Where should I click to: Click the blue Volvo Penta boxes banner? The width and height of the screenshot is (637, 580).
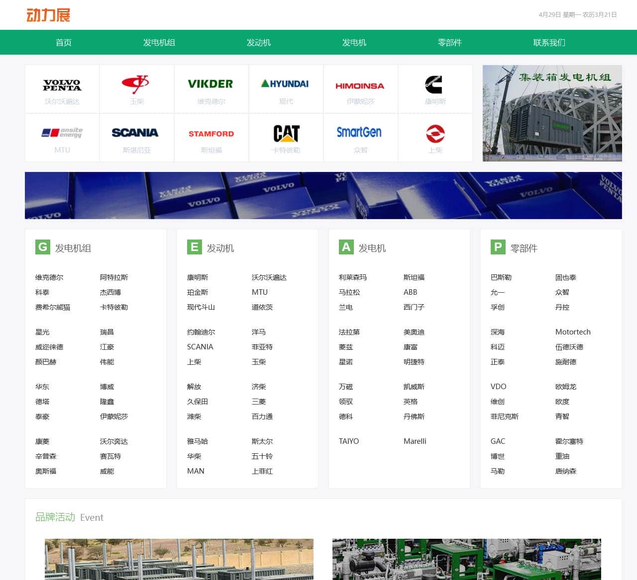(x=323, y=195)
